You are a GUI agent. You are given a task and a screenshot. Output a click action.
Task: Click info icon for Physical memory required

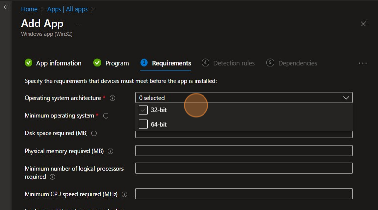110,151
